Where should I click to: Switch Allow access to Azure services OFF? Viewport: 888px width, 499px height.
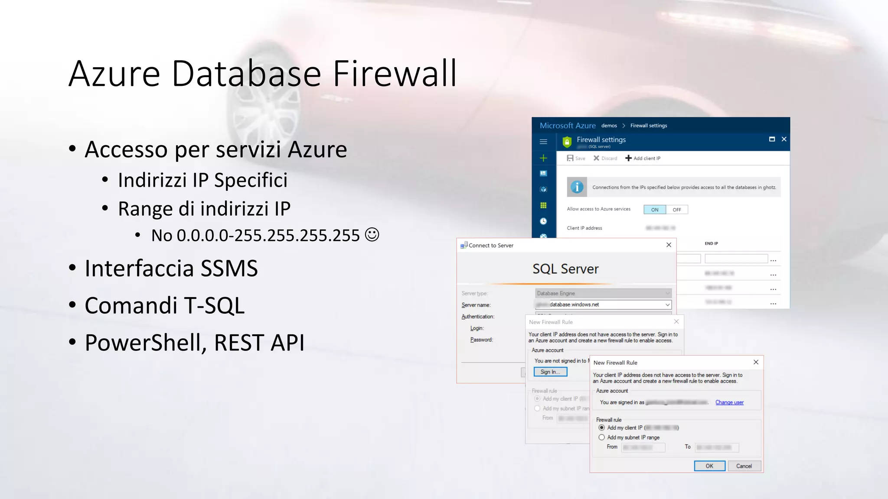click(x=677, y=210)
